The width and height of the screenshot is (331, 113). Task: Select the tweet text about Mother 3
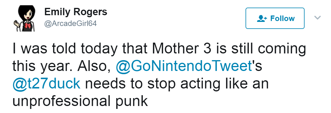tap(159, 75)
